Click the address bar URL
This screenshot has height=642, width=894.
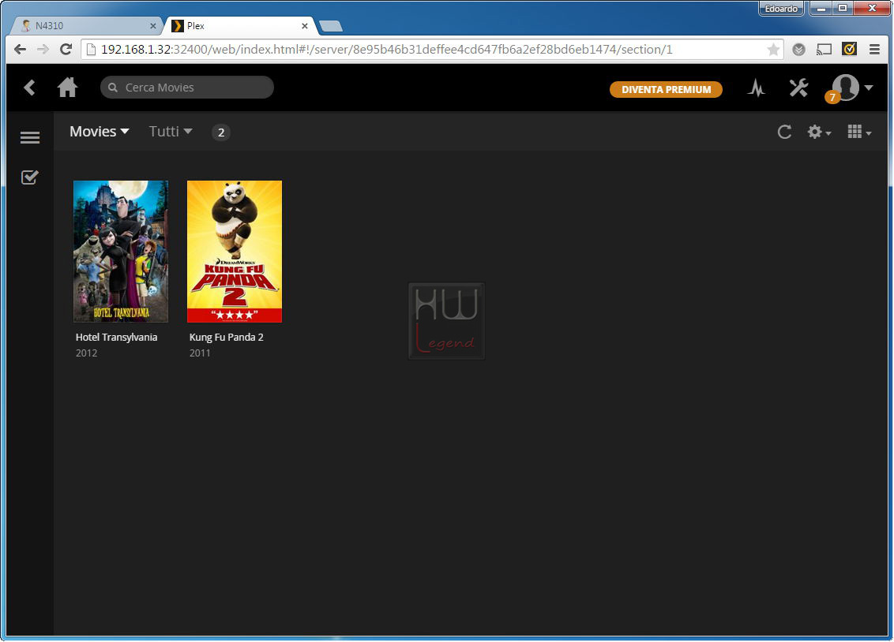386,50
